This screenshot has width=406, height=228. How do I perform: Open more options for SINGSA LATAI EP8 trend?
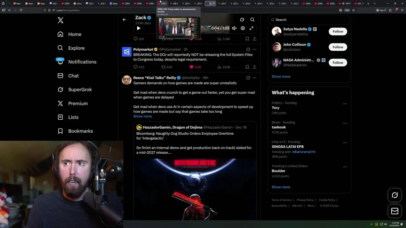click(x=345, y=142)
